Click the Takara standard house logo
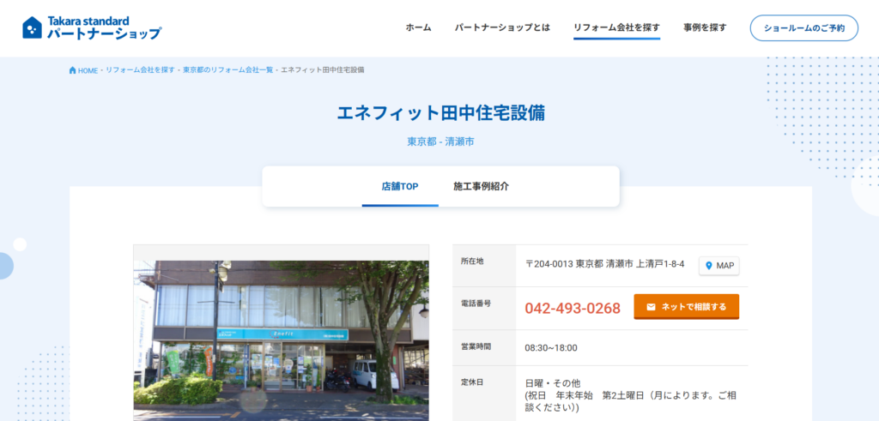 (33, 27)
